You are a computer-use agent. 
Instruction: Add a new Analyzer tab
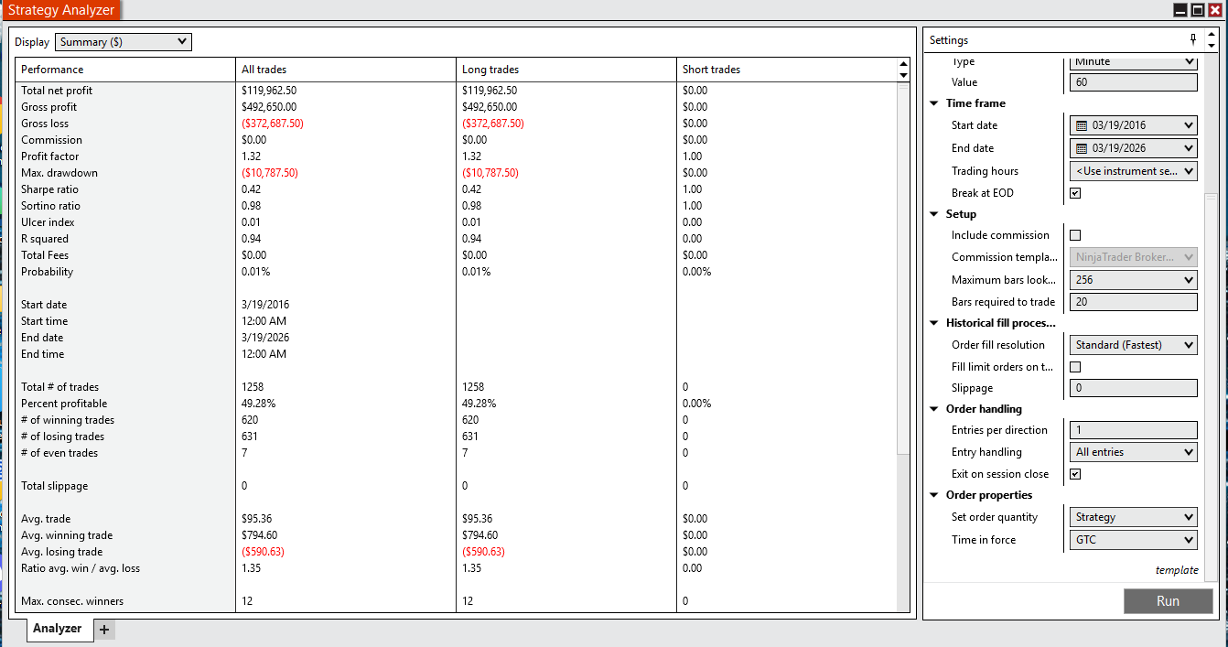click(x=104, y=630)
